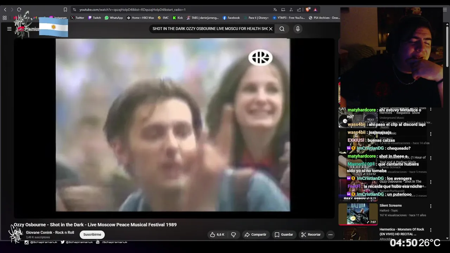The width and height of the screenshot is (450, 253).
Task: Open the YouTube hamburger guide menu
Action: (x=9, y=29)
